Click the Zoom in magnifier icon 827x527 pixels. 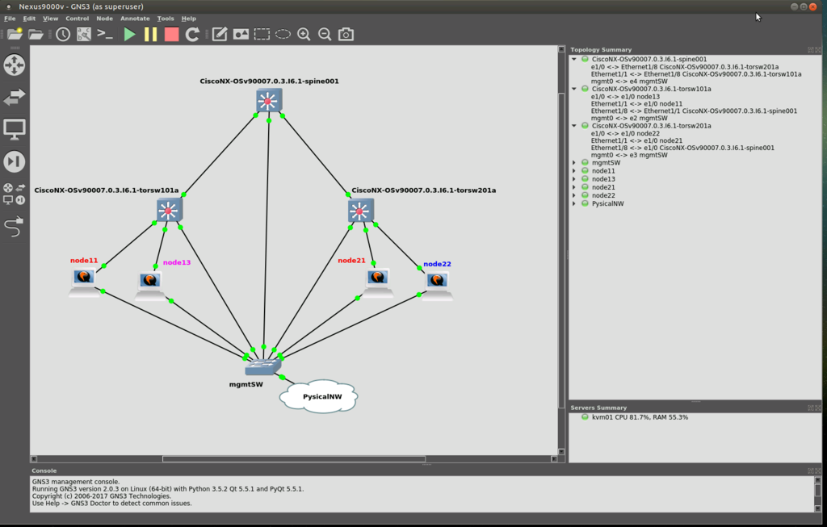[x=304, y=34]
